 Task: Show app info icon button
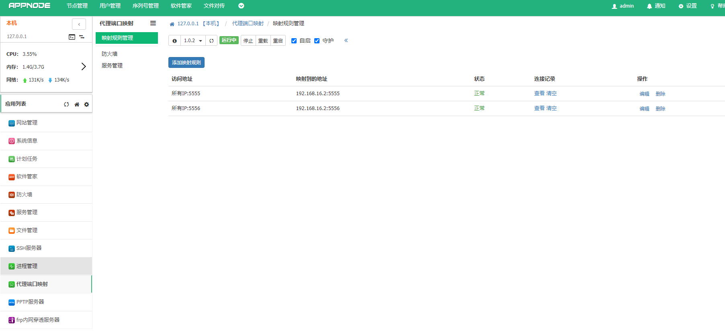point(174,41)
